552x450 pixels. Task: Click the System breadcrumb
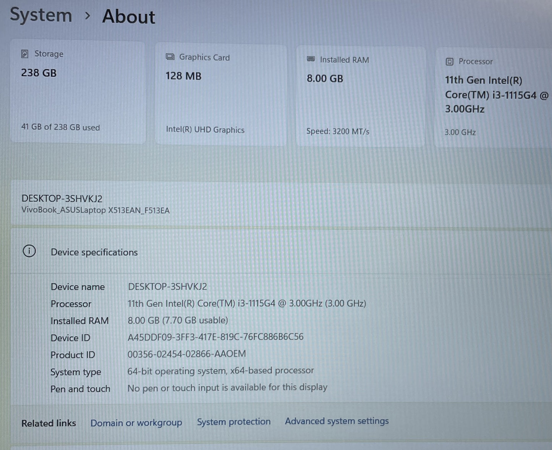tap(41, 15)
